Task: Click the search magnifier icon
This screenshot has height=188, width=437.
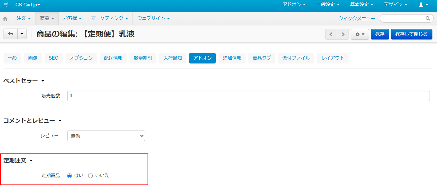Action: pyautogui.click(x=427, y=18)
